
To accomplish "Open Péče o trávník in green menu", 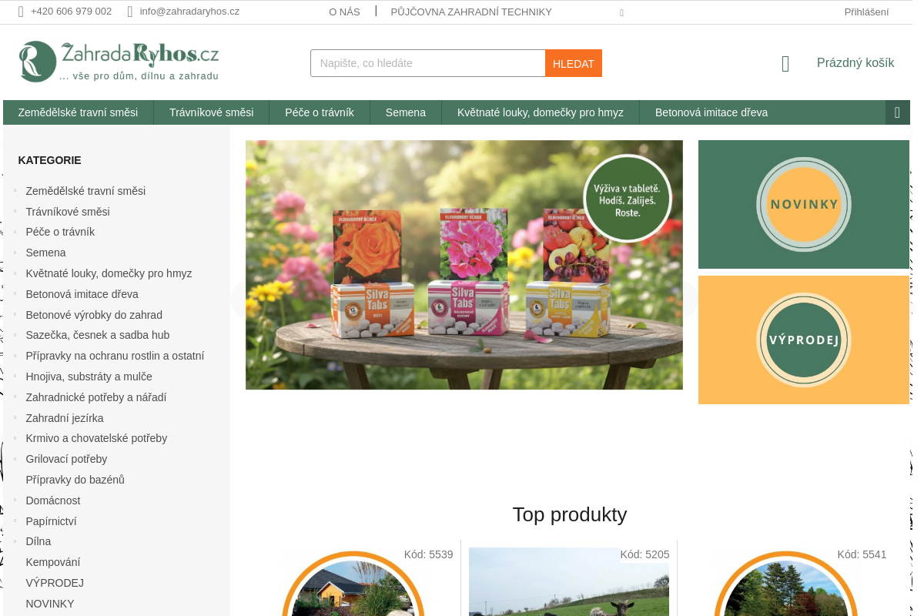I will tap(320, 112).
